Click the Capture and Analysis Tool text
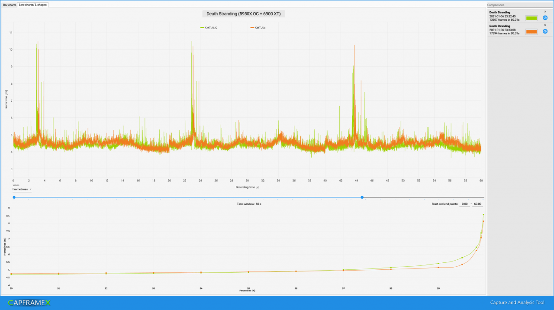 (x=517, y=303)
